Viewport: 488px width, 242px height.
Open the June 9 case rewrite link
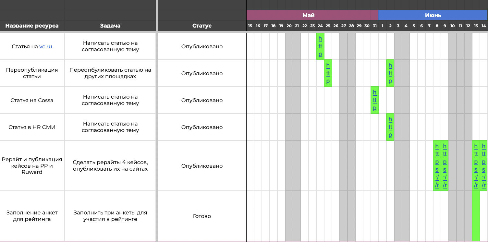click(445, 166)
